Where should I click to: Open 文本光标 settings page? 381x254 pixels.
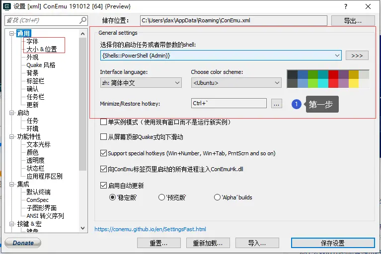click(38, 144)
